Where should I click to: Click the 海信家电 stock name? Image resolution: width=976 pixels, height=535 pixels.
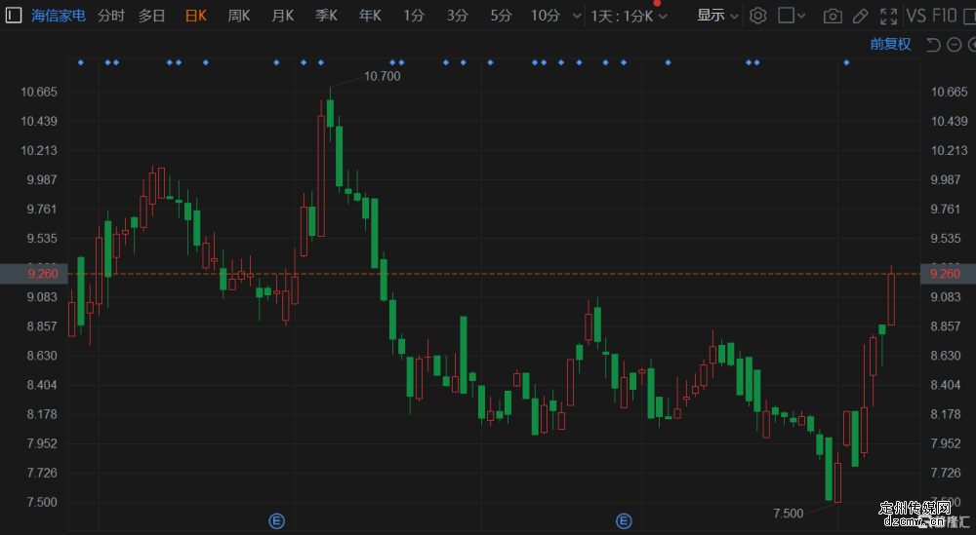(59, 16)
